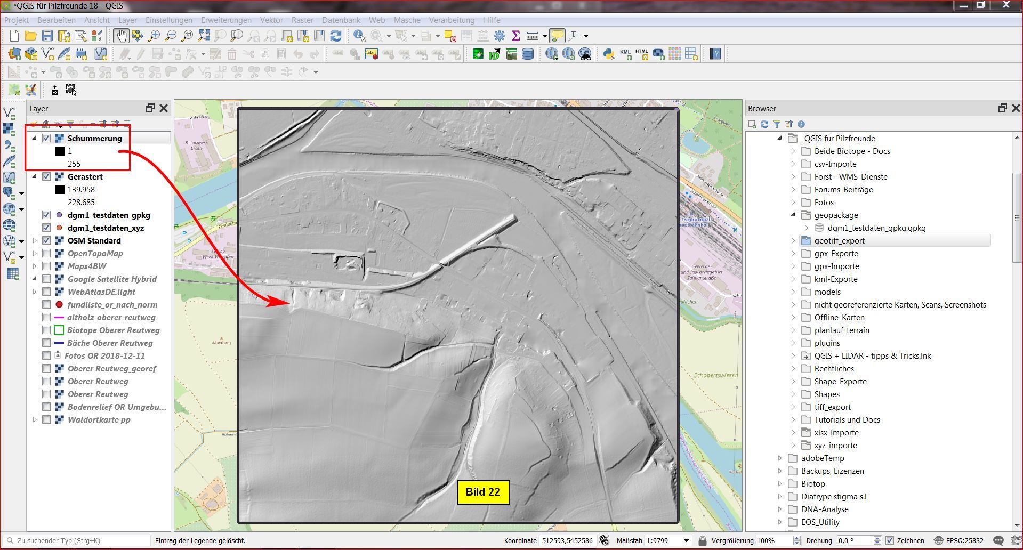Screen dimensions: 1023x550
Task: Expand the geotiff_export folder
Action: coord(793,241)
